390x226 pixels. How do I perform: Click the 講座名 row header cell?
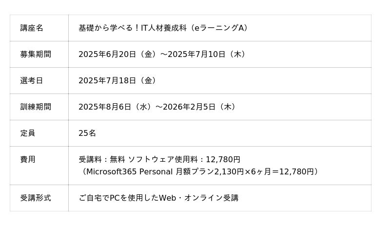click(32, 28)
